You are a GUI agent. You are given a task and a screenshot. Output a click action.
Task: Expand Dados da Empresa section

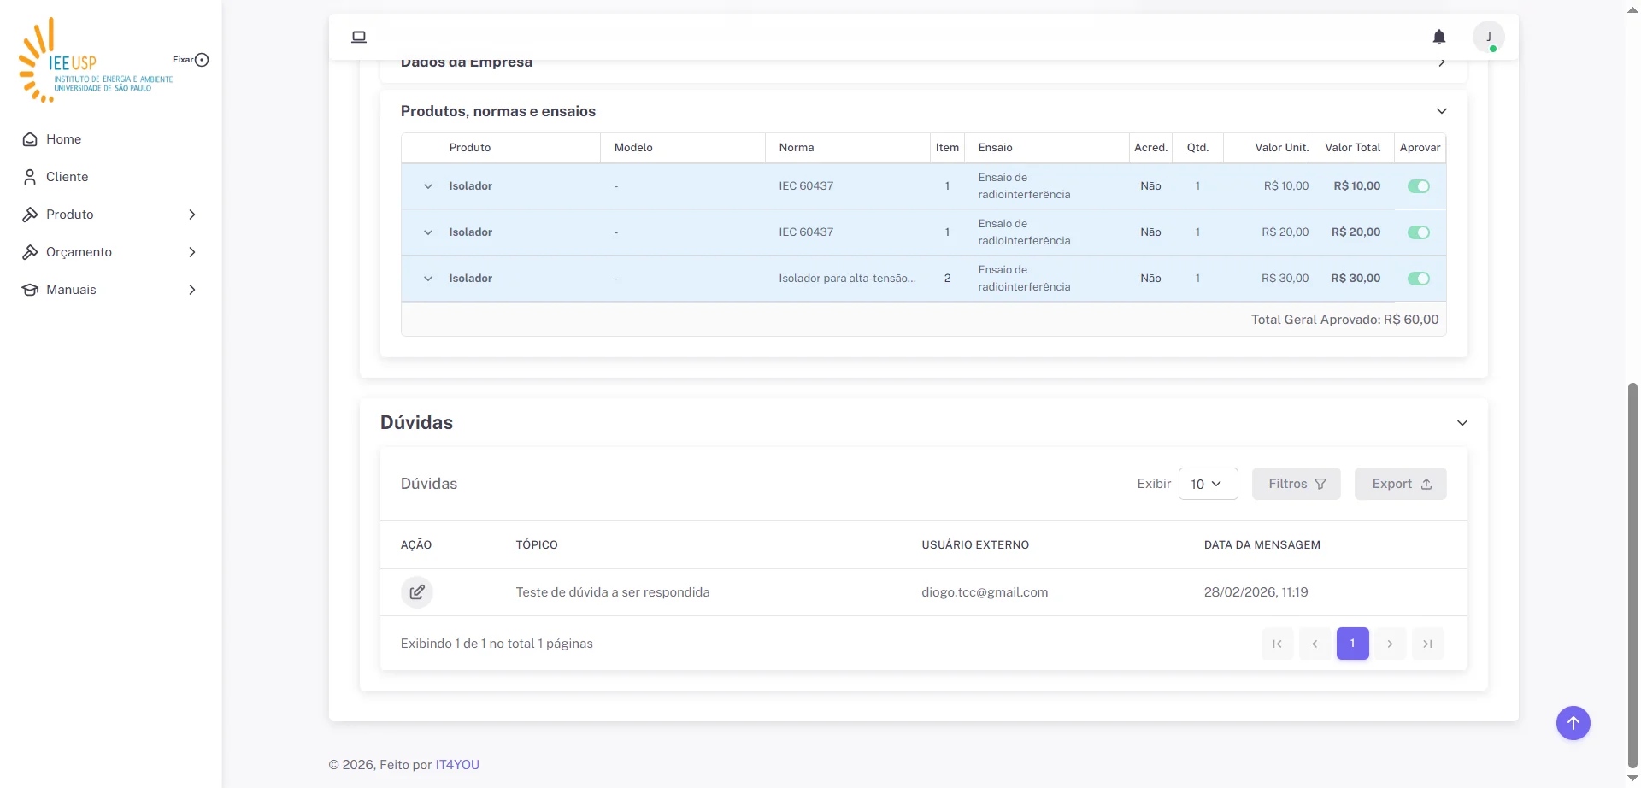tap(1442, 63)
